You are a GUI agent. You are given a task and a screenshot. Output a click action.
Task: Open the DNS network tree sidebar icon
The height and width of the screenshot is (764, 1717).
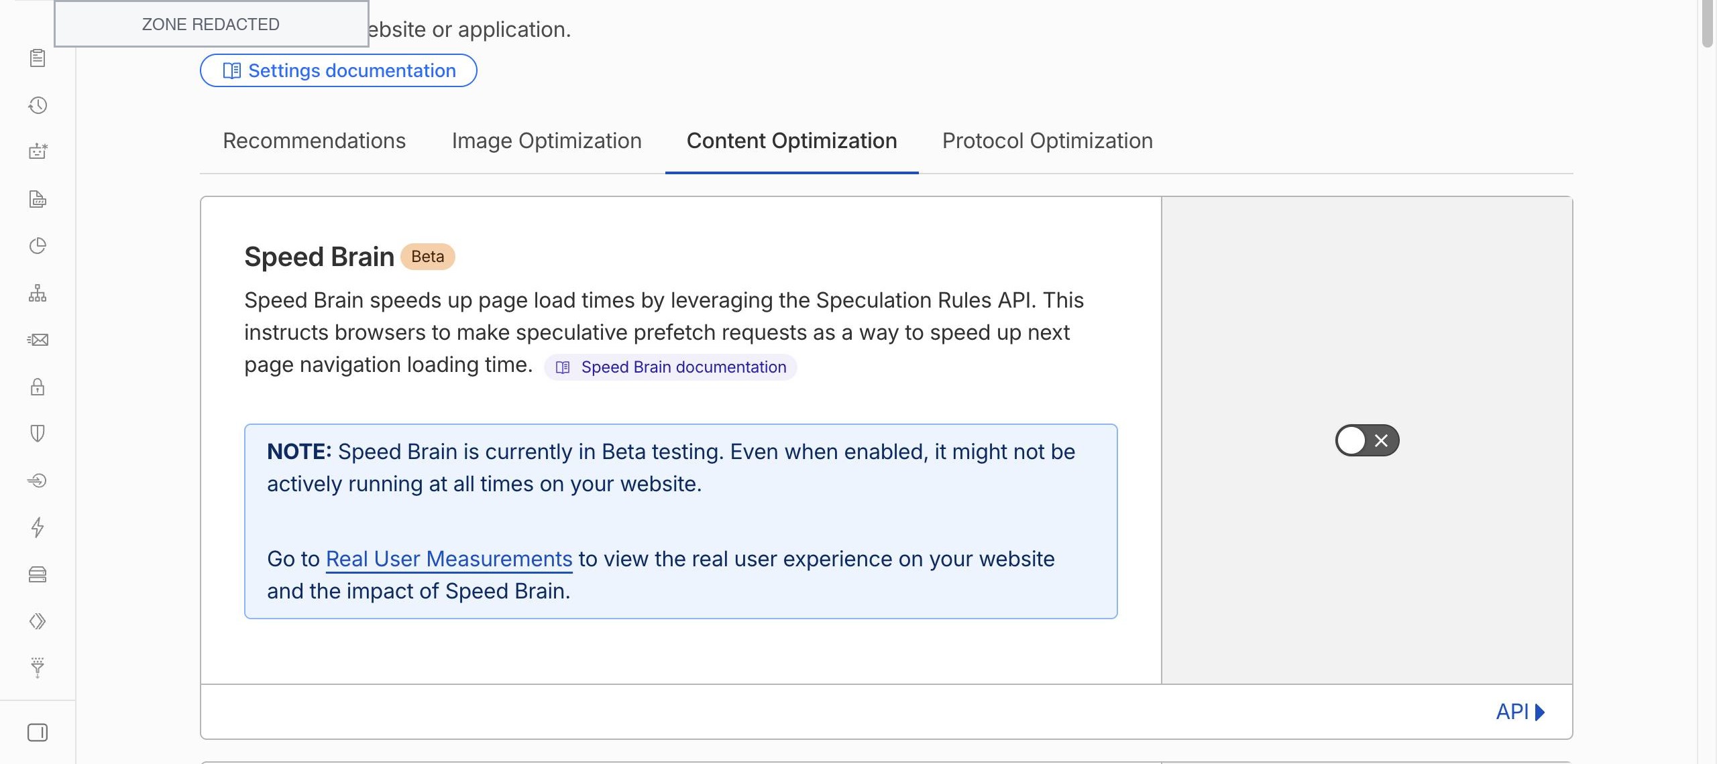click(38, 293)
